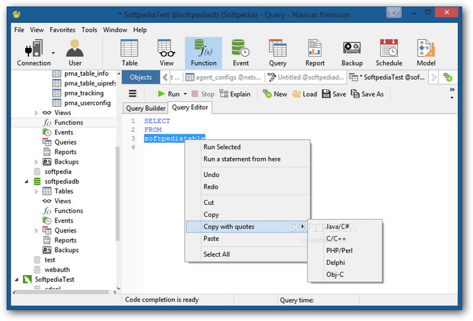Click the Save As button
Image resolution: width=473 pixels, height=321 pixels.
pyautogui.click(x=368, y=95)
